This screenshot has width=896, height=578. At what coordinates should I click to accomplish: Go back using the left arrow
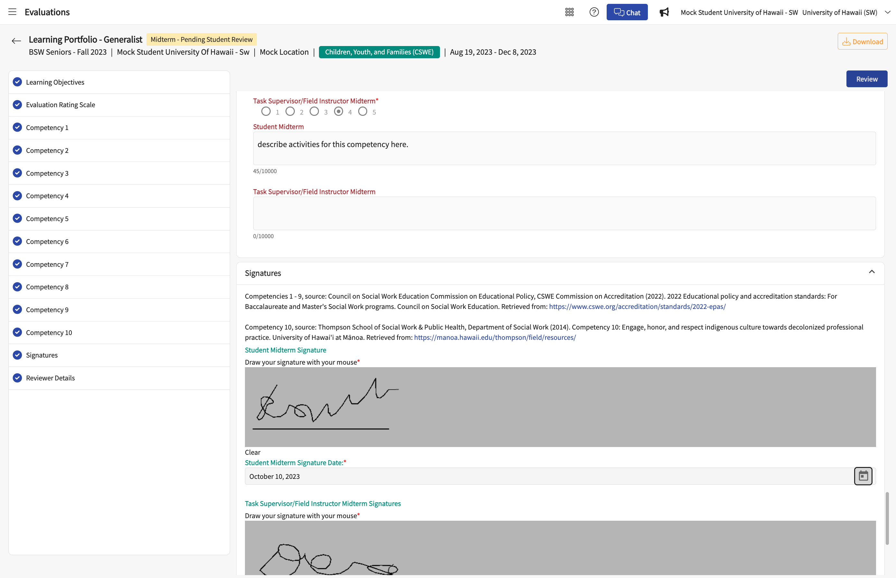(16, 41)
